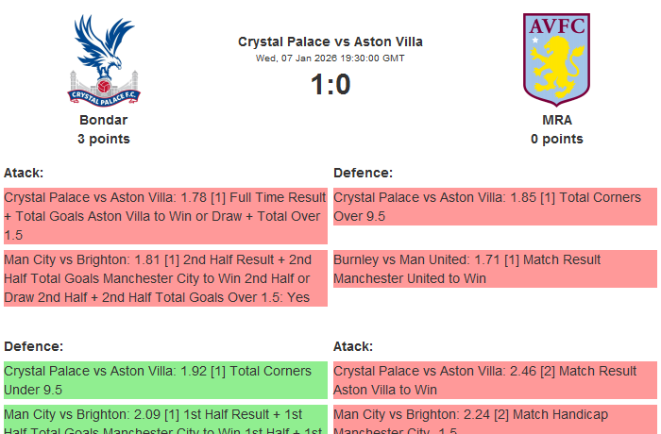Click the 1:0 match score

coord(330,85)
